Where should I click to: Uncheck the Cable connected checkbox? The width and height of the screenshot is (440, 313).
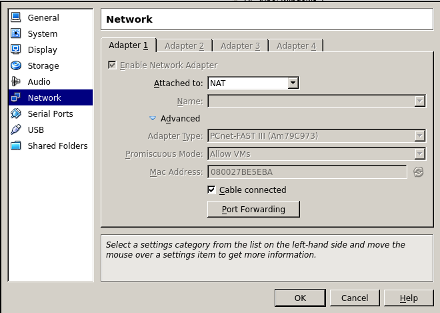pyautogui.click(x=211, y=190)
